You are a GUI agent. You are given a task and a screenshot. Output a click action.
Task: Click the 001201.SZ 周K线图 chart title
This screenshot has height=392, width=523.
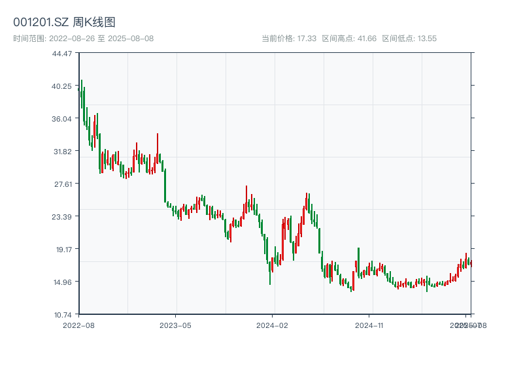(x=65, y=23)
